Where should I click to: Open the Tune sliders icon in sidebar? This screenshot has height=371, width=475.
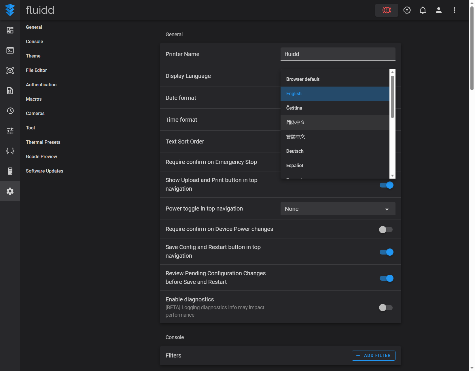[x=10, y=131]
